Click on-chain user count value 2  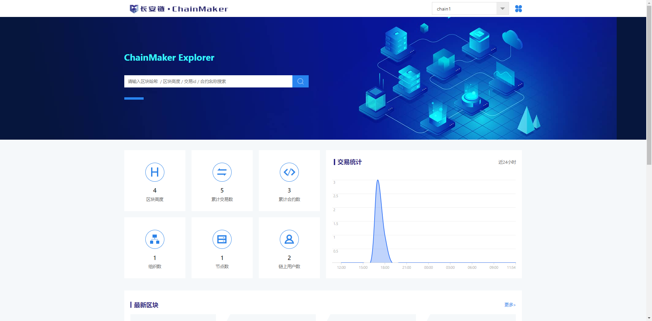289,258
